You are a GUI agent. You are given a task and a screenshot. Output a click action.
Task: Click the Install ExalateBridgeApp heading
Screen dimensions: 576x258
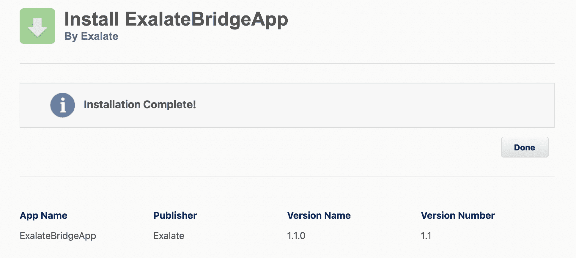click(176, 19)
